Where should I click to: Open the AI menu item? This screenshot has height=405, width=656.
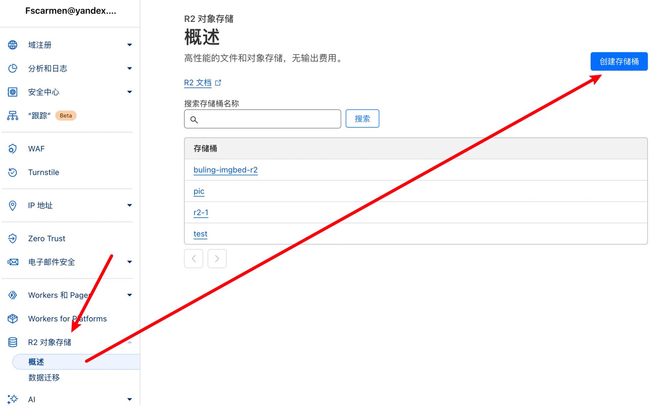[x=32, y=399]
